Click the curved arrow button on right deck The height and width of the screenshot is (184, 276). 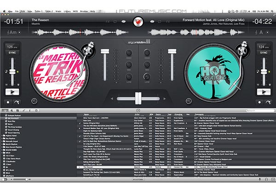coord(268,102)
